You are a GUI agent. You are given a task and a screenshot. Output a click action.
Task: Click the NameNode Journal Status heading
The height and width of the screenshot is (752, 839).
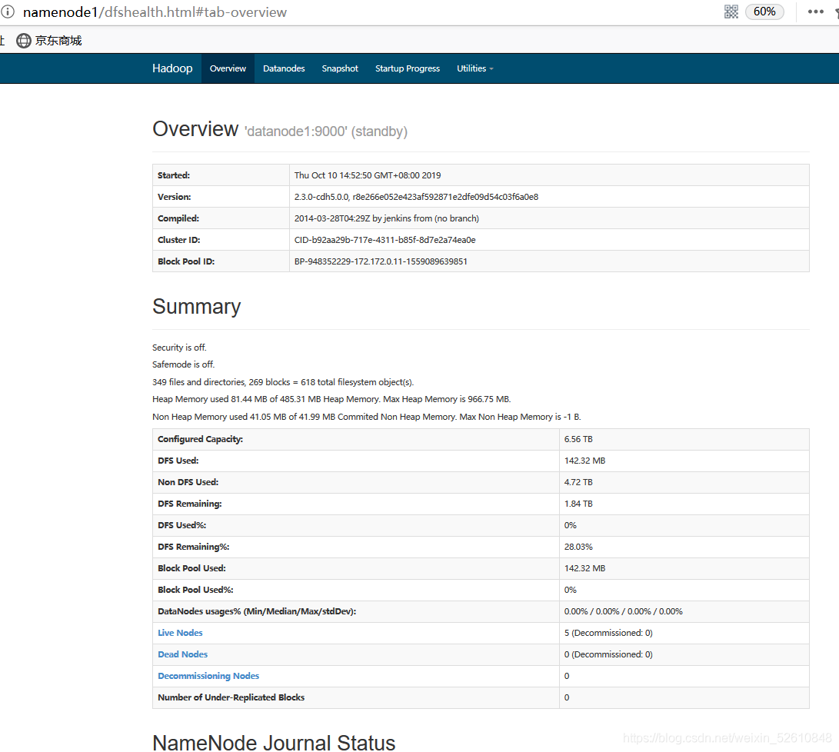click(274, 743)
